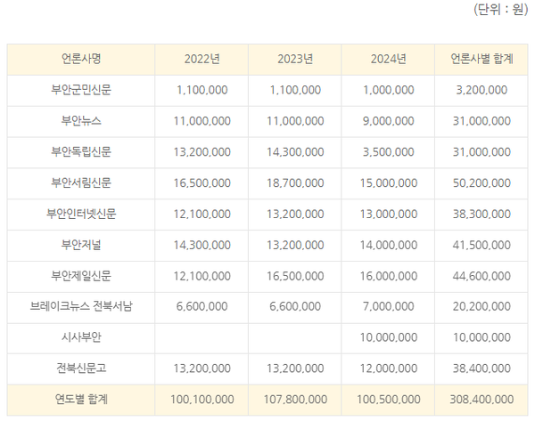This screenshot has height=421, width=535.
Task: Click the 언론사명 column header
Action: click(81, 60)
